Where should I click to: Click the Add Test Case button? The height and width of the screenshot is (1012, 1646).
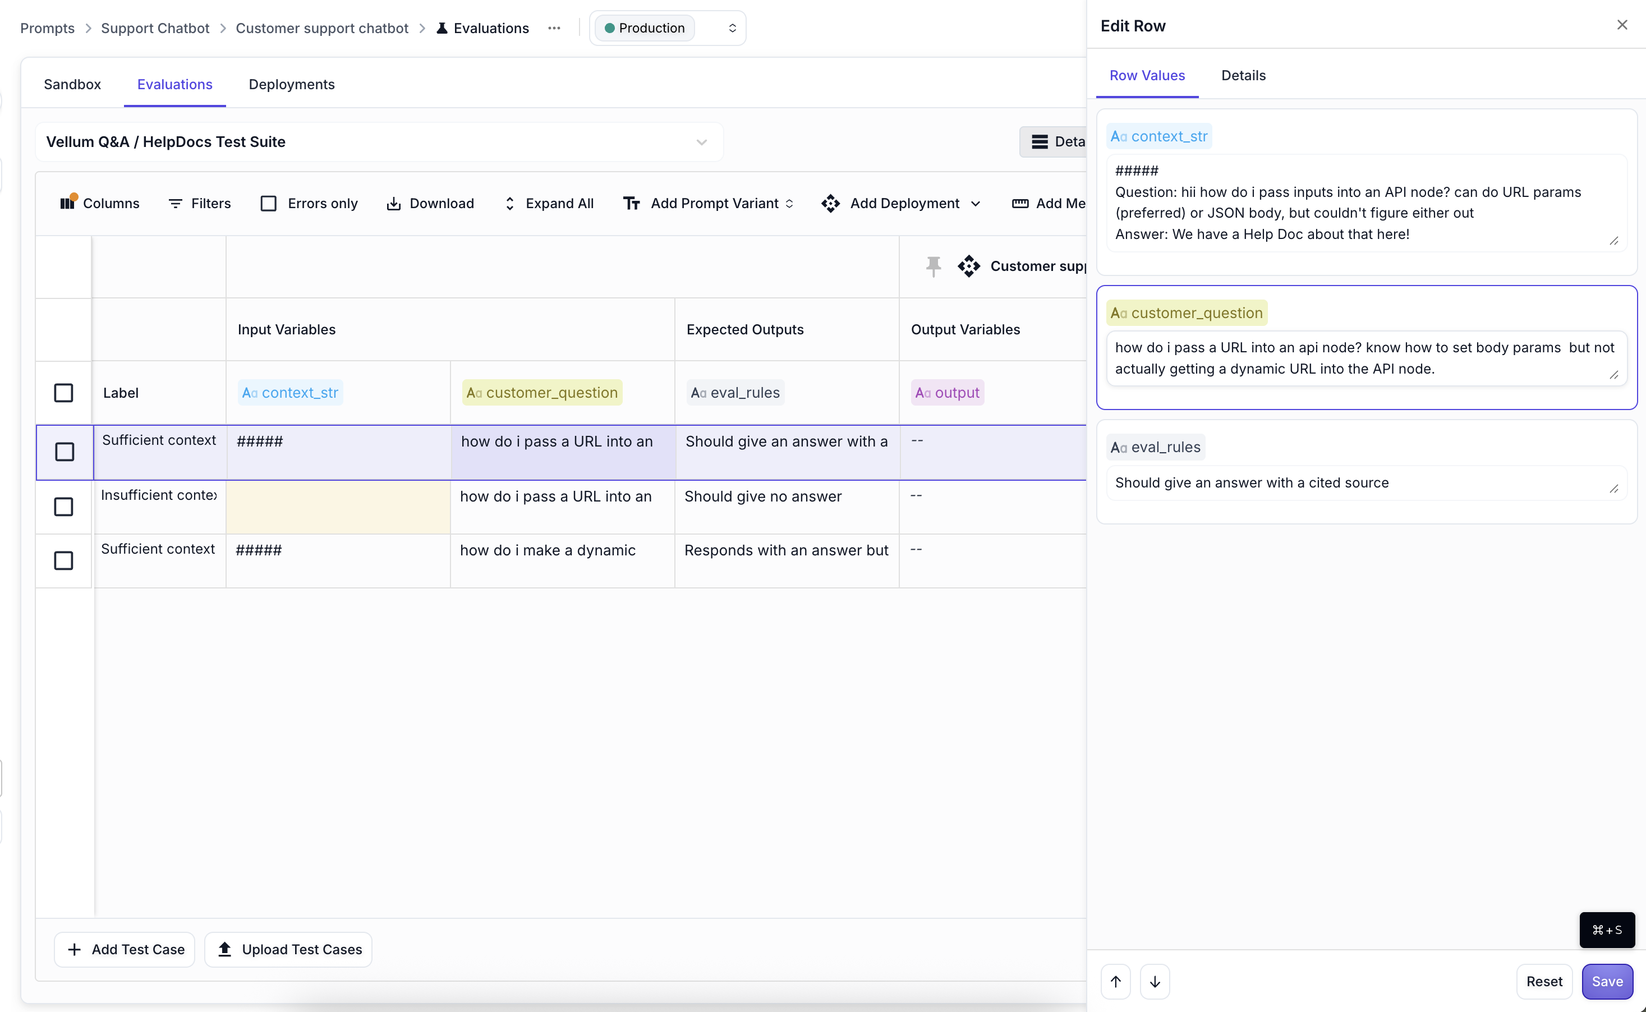[x=125, y=949]
